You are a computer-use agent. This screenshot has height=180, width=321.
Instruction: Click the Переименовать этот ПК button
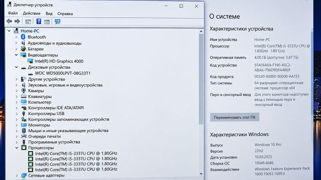click(235, 117)
